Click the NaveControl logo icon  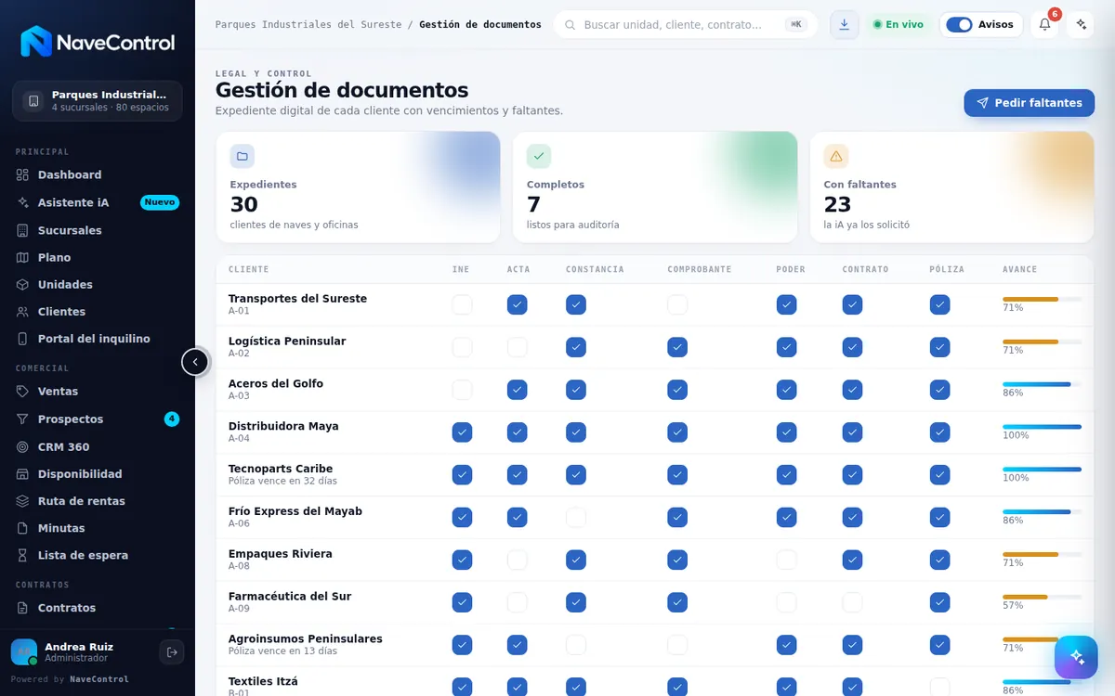(36, 42)
